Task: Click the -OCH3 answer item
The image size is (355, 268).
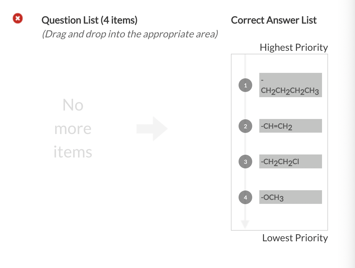Action: (291, 197)
